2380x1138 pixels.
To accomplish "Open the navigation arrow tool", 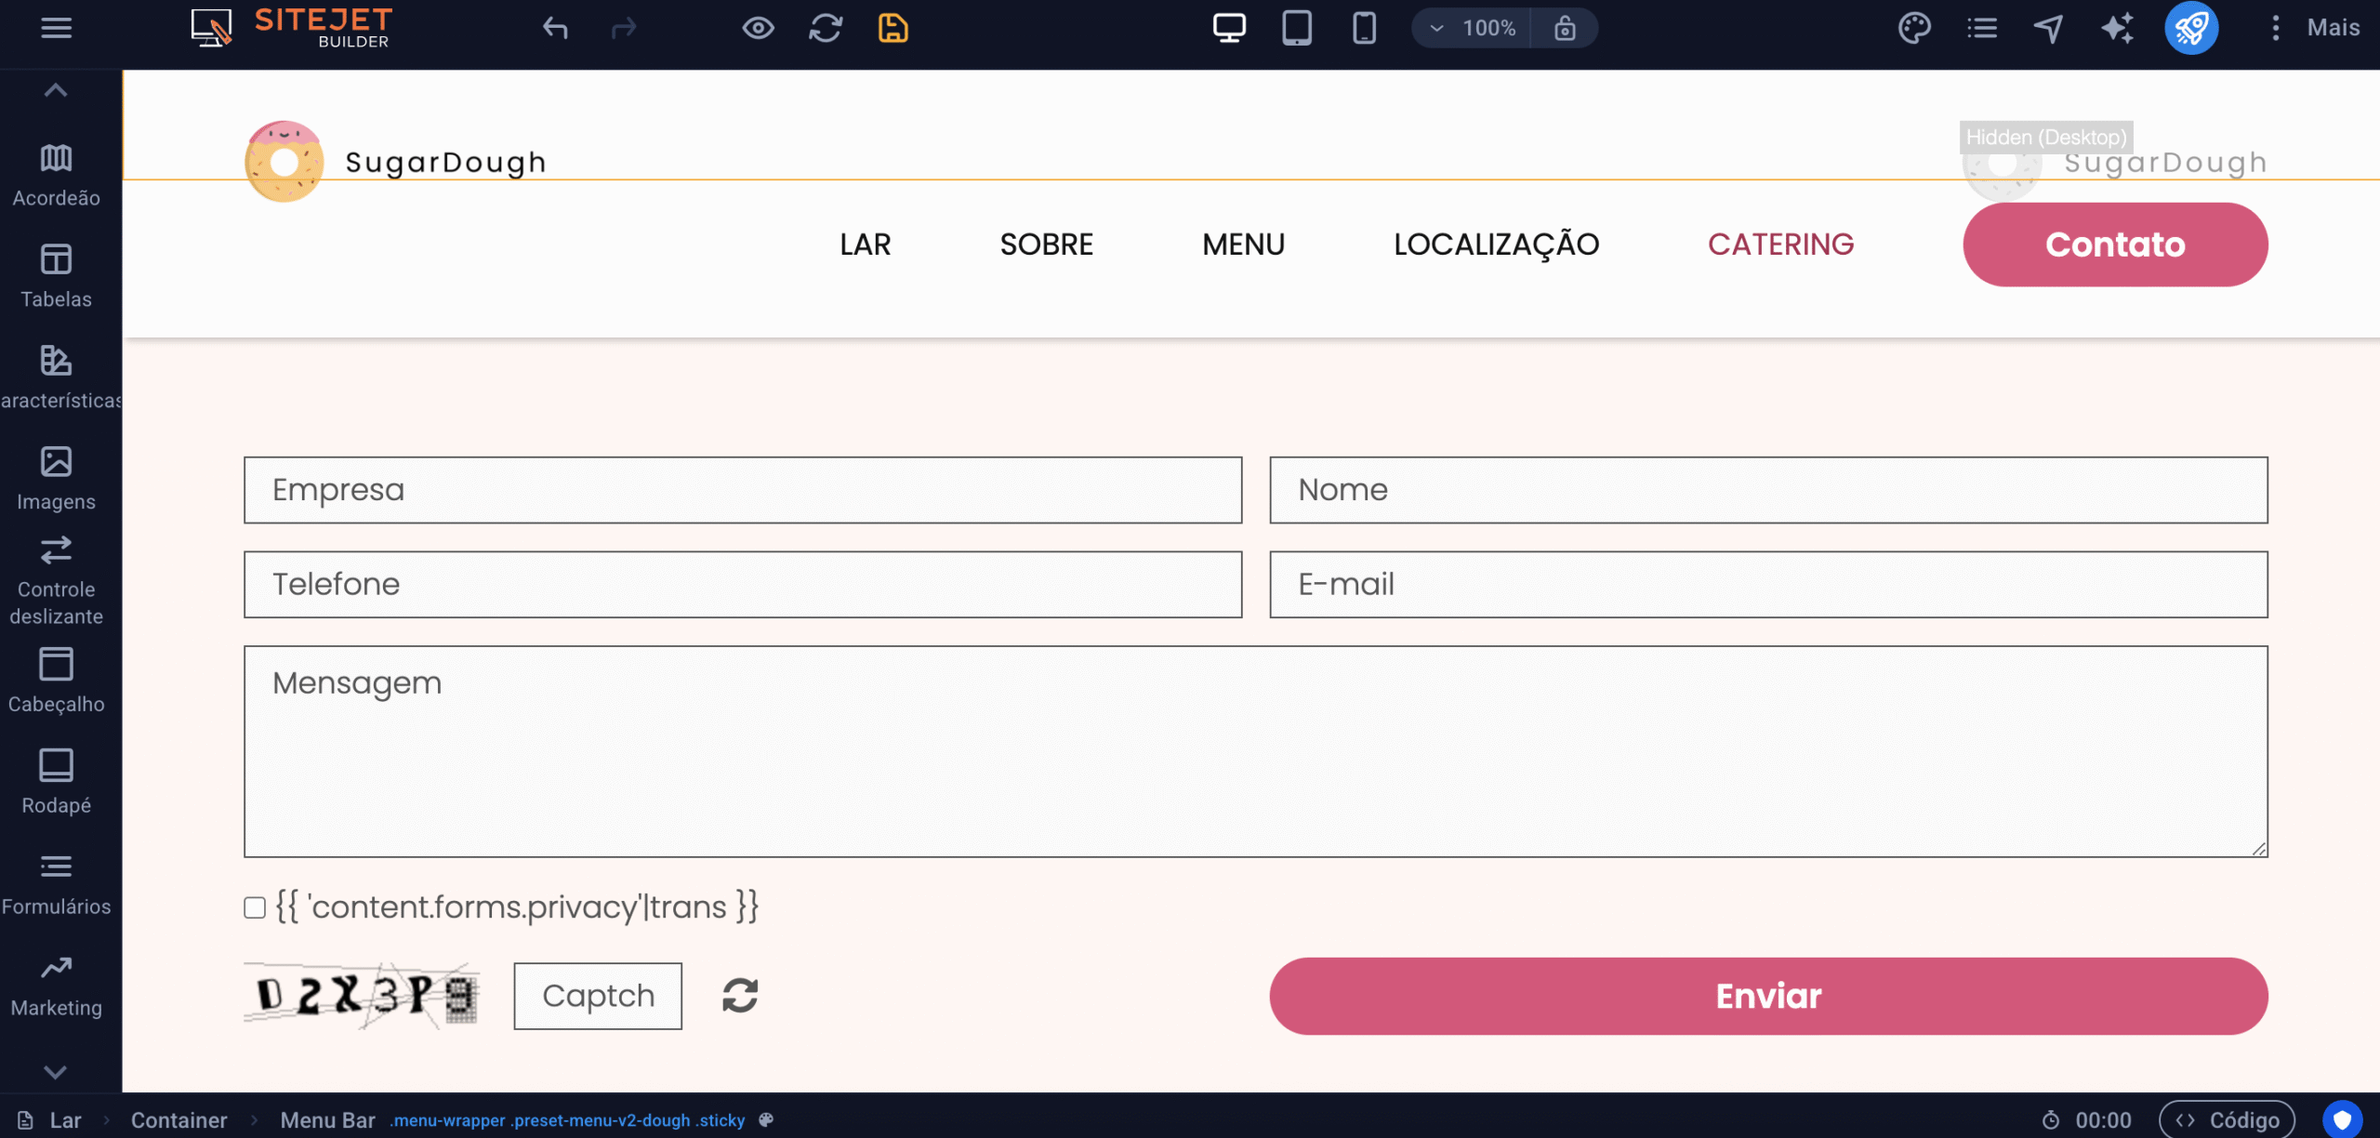I will pyautogui.click(x=2049, y=28).
